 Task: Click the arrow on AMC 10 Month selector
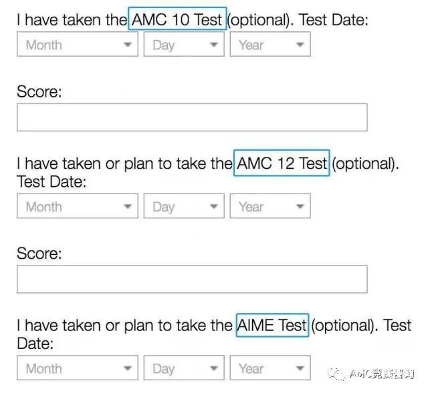click(128, 45)
